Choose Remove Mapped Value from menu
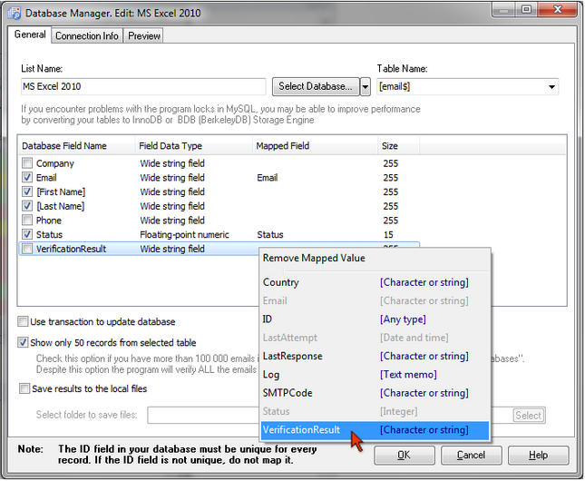Viewport: 585px width, 481px height. [375, 258]
